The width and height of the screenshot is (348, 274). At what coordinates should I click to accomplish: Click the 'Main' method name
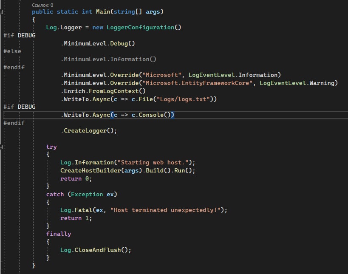(x=103, y=11)
